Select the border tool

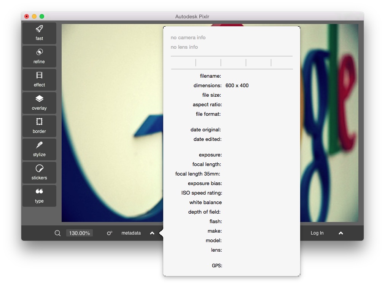click(x=39, y=126)
